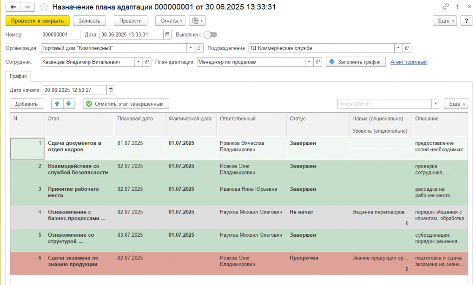The height and width of the screenshot is (285, 476).
Task: Sort by the Ответственный column header
Action: click(x=251, y=125)
